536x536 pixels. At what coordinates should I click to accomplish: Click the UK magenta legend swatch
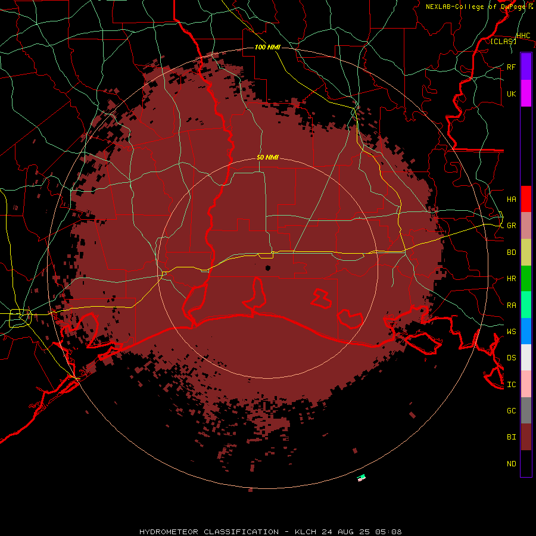526,94
